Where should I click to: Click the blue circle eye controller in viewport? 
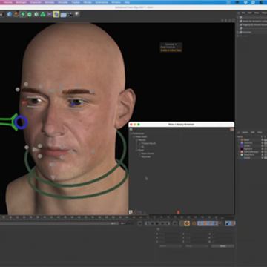(21, 122)
